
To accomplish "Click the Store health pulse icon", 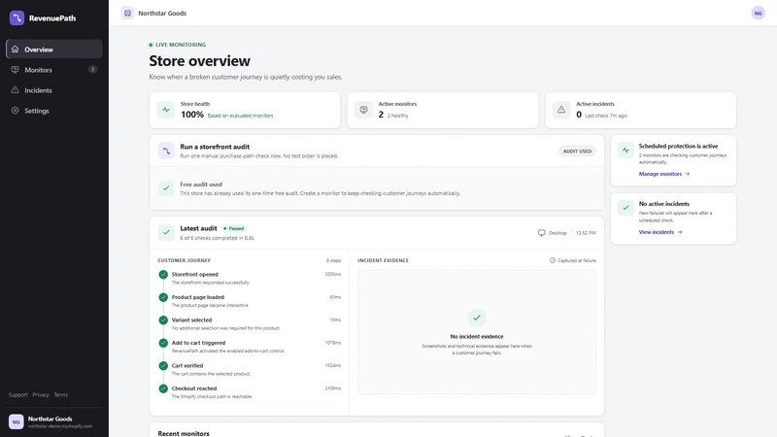I will [x=166, y=110].
